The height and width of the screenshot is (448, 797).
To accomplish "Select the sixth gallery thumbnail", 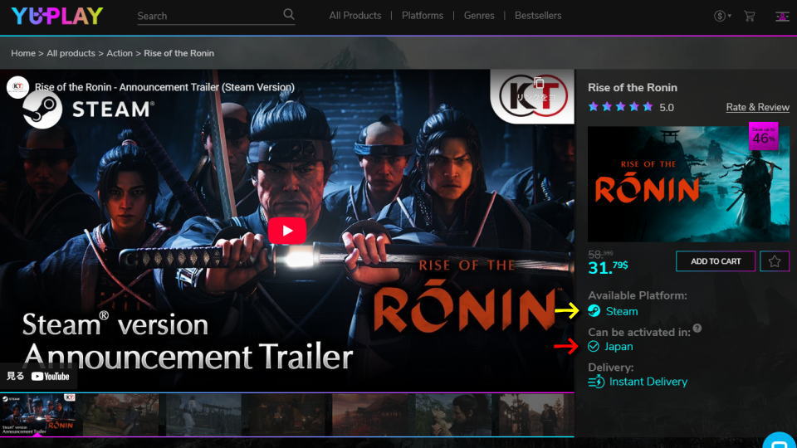I will coord(453,415).
